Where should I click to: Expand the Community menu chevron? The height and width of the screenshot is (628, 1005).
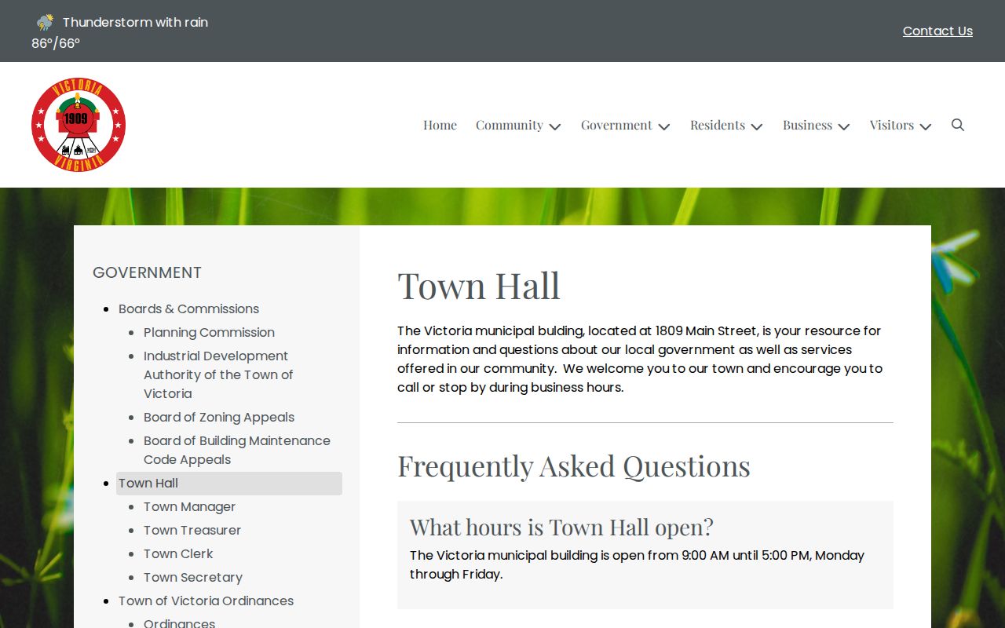pos(555,126)
